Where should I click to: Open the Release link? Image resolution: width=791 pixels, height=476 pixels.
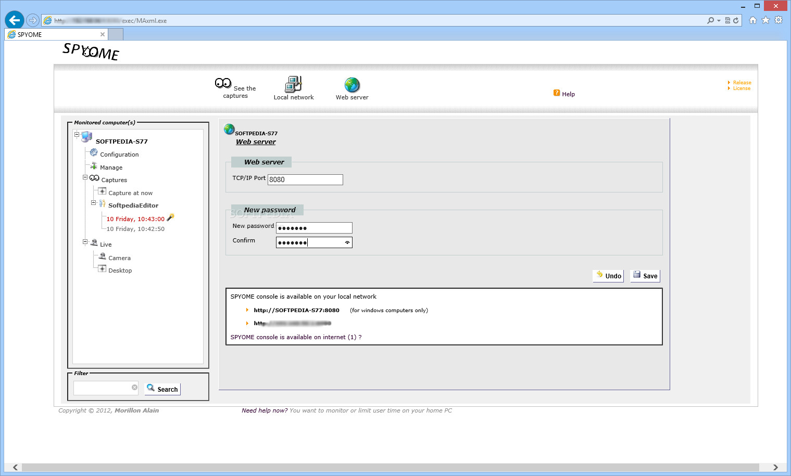(x=742, y=83)
